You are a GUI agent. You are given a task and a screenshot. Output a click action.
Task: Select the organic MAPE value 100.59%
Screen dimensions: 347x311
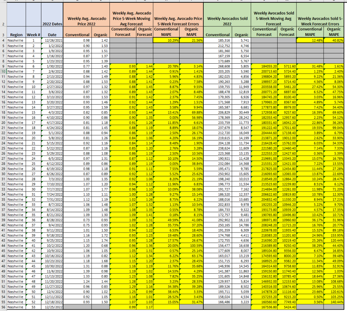pyautogui.click(x=191, y=246)
